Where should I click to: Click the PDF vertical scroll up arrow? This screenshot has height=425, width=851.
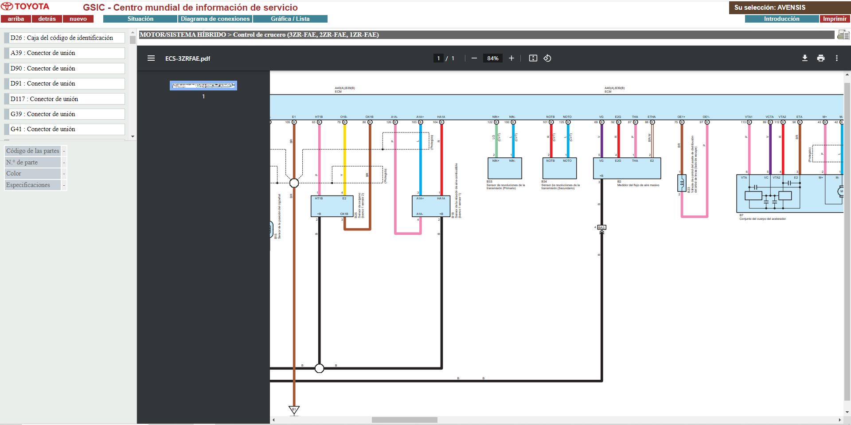(x=847, y=74)
